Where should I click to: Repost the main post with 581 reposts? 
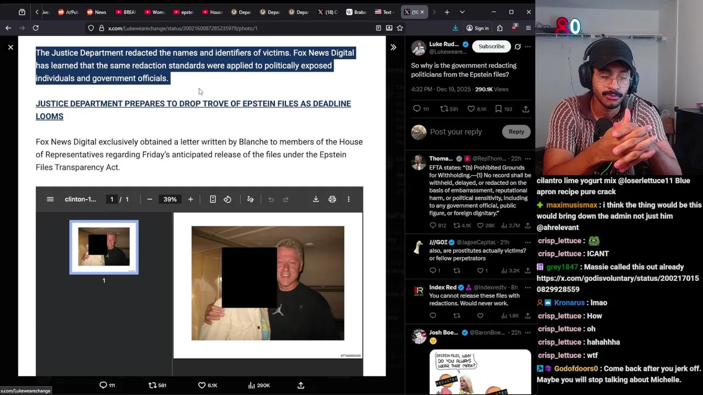[444, 109]
